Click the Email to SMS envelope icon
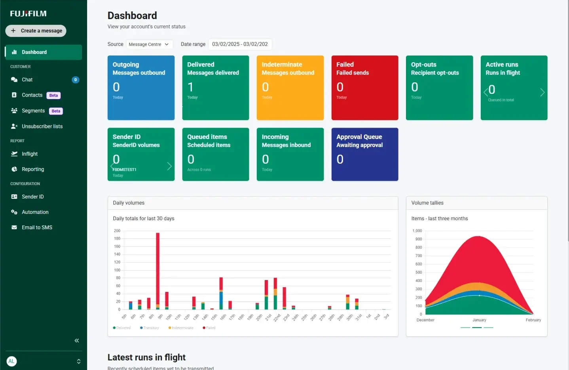The height and width of the screenshot is (370, 569). point(14,227)
